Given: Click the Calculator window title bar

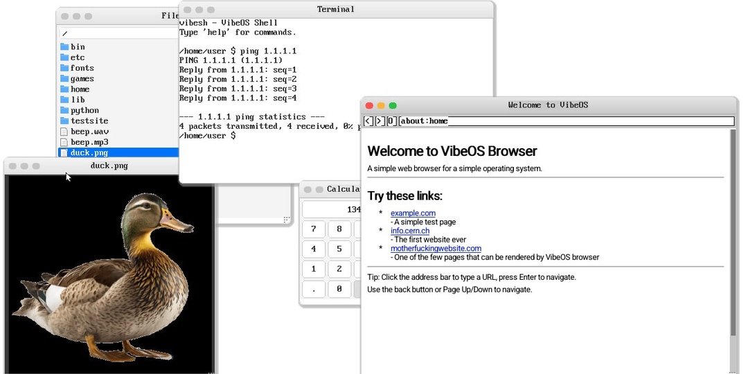Looking at the screenshot, I should (330, 189).
